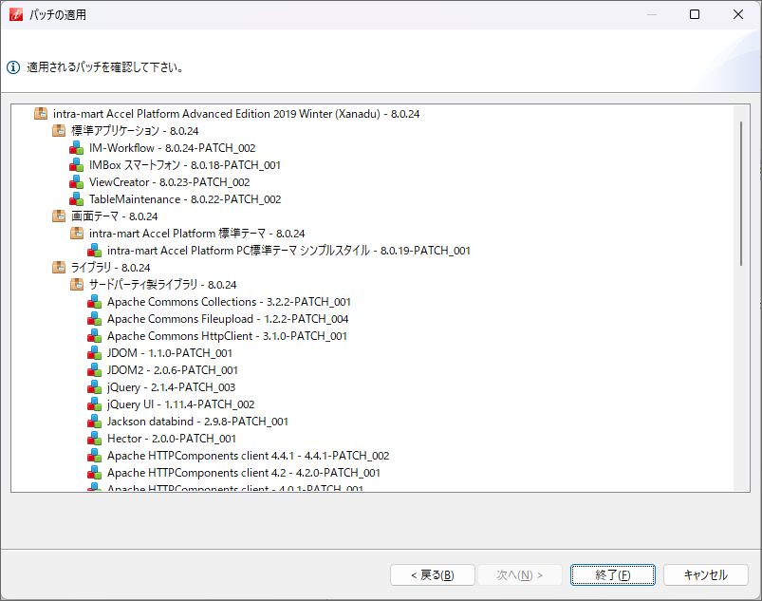Viewport: 762px width, 601px height.
Task: Select the 標準アプリケーション - 8.0.24 row
Action: tap(135, 131)
